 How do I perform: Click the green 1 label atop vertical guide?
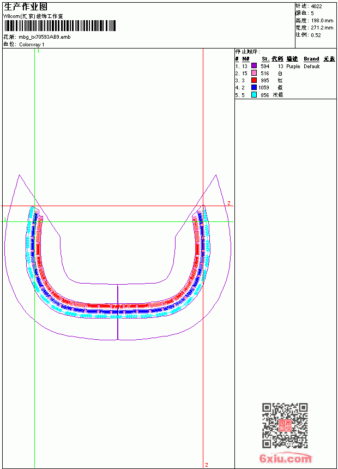38,51
